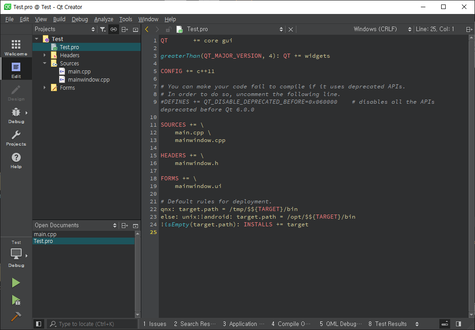The width and height of the screenshot is (475, 330).
Task: Filter the project tree
Action: (103, 29)
